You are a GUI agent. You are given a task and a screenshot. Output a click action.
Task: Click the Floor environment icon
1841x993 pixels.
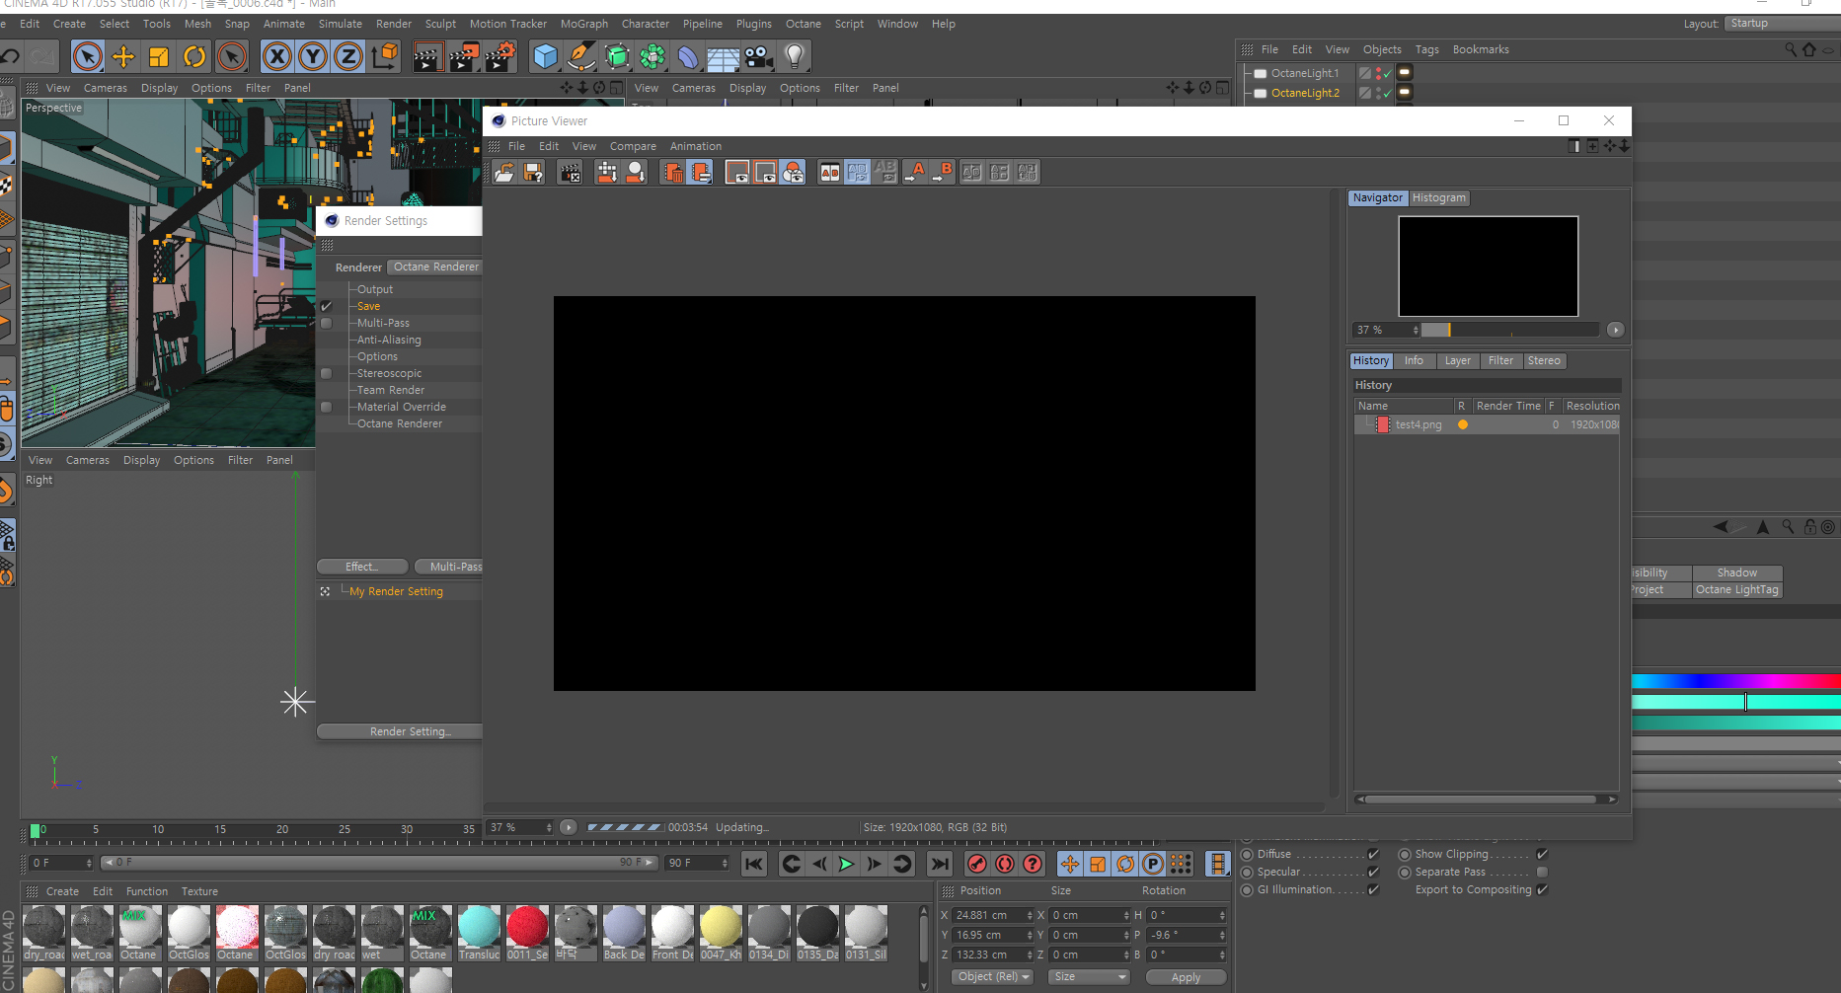(724, 57)
